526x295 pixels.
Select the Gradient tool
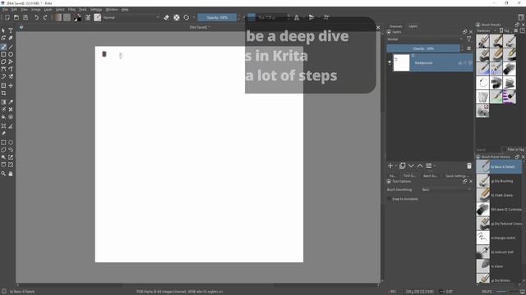tap(3, 102)
